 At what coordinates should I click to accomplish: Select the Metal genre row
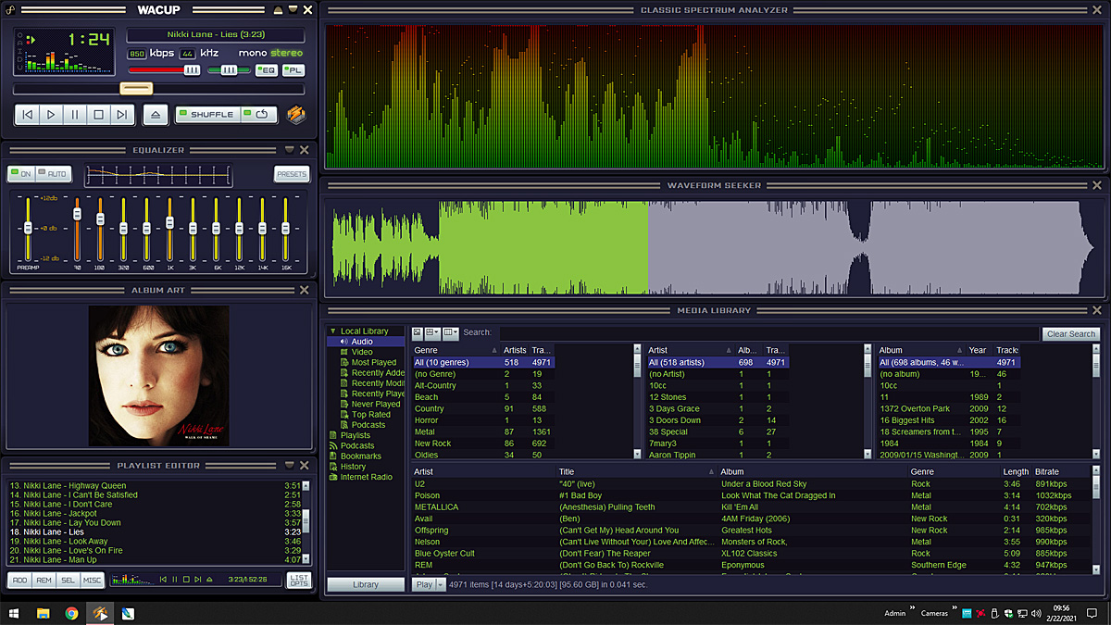click(482, 431)
